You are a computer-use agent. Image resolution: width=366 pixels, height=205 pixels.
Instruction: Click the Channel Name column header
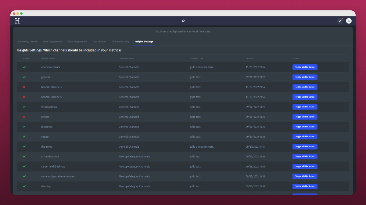tap(48, 59)
